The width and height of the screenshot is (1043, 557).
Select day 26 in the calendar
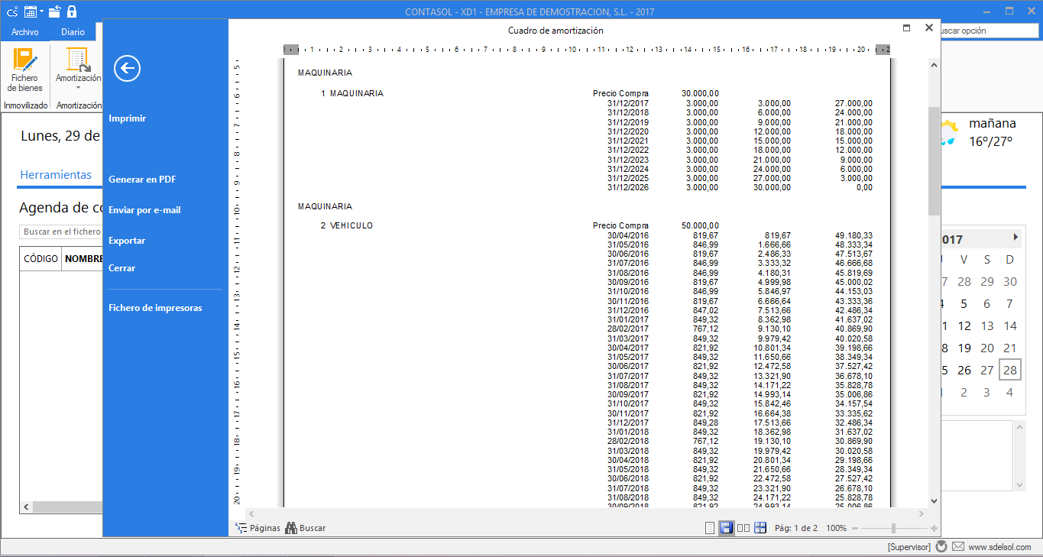964,371
